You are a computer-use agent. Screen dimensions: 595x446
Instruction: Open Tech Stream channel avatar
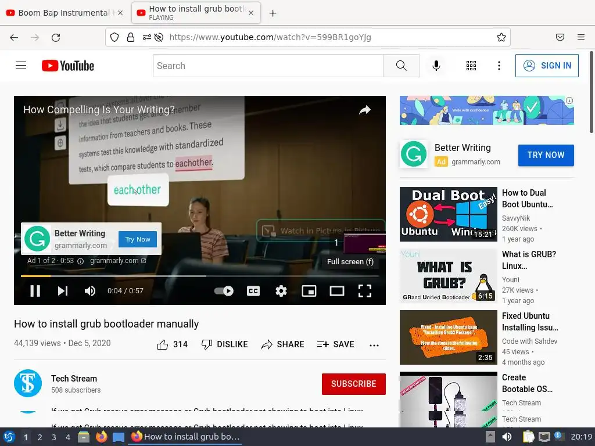[x=28, y=383]
